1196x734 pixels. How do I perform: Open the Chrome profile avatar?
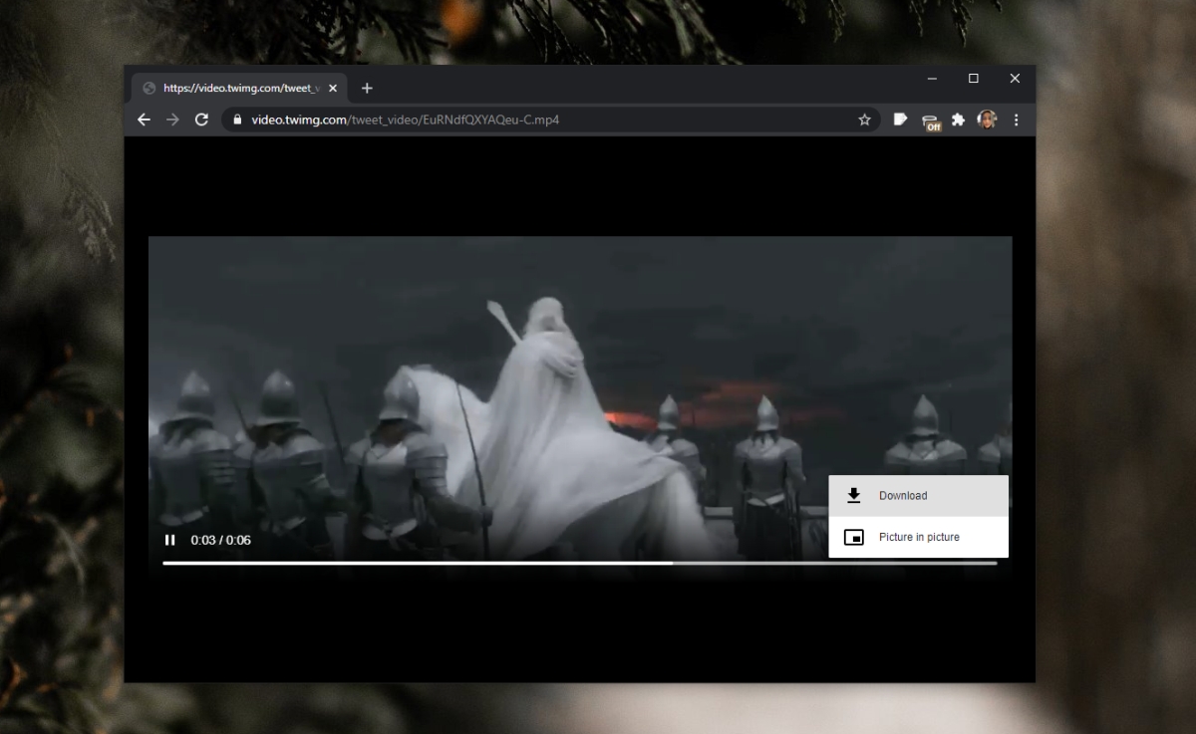pyautogui.click(x=988, y=119)
